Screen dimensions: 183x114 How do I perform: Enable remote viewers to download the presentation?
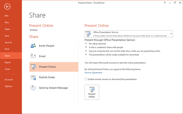coord(86,79)
